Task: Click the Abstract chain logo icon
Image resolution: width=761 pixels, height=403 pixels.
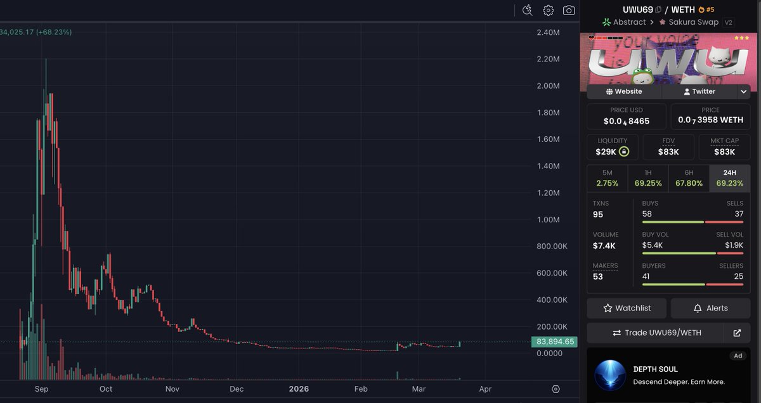Action: coord(606,22)
